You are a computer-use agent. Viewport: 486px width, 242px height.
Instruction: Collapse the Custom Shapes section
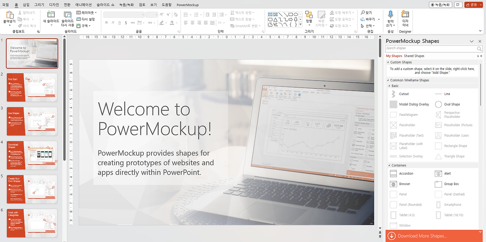pyautogui.click(x=388, y=62)
